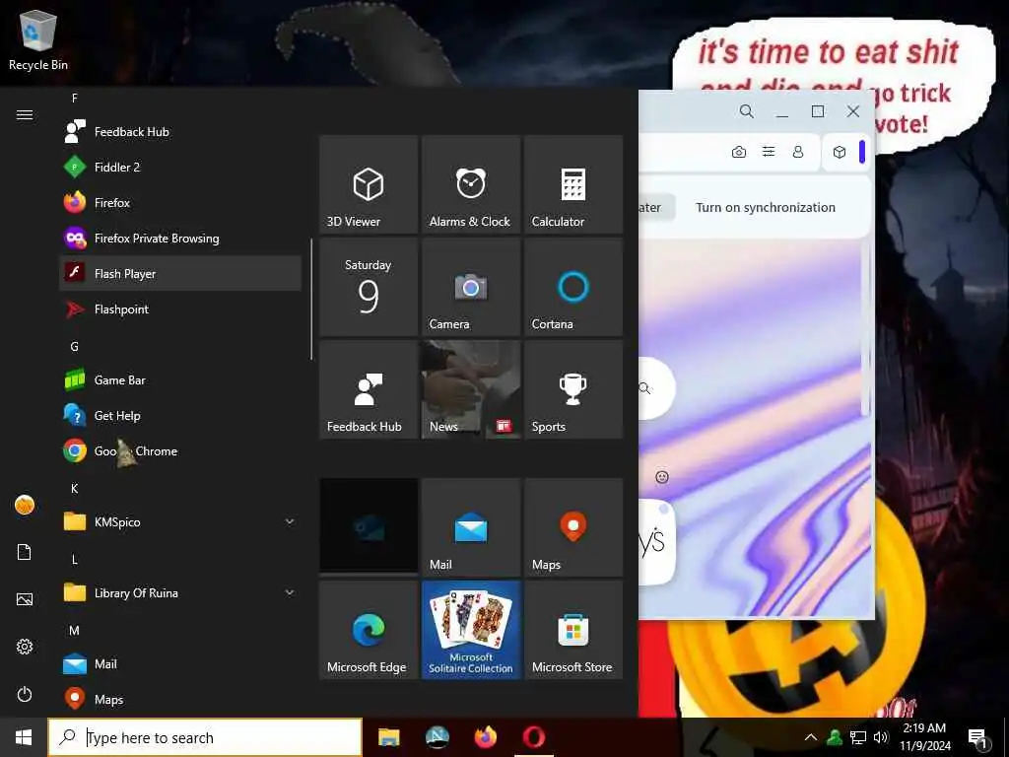Open Opera extensions cube icon
This screenshot has width=1009, height=757.
pyautogui.click(x=840, y=152)
